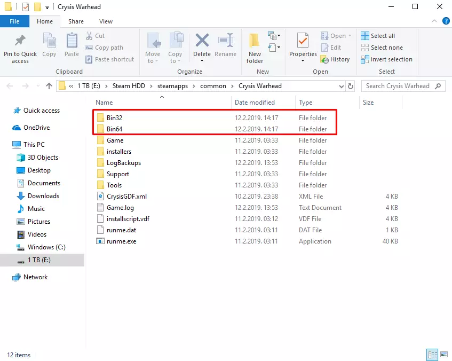Click the Paste clipboard icon
This screenshot has height=361, width=452.
click(72, 41)
